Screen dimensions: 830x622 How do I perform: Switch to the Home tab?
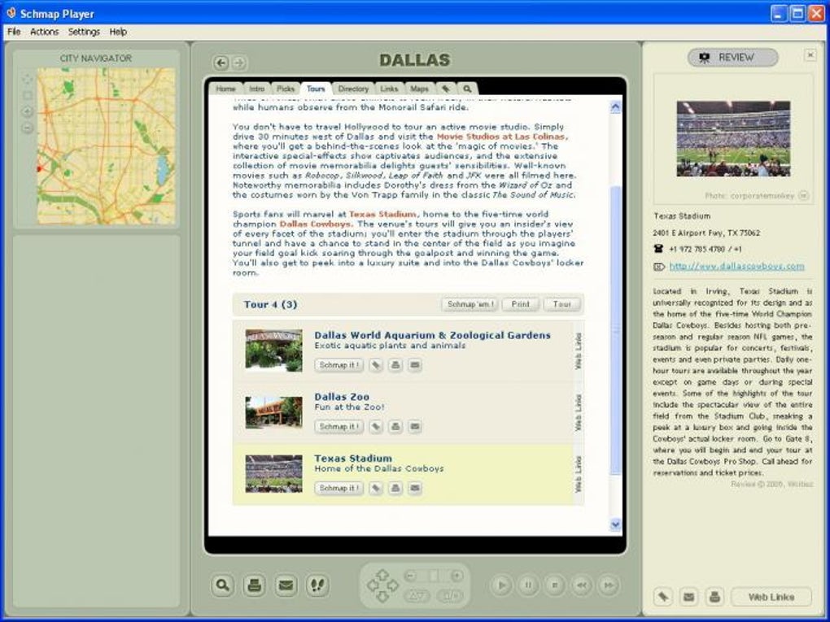(225, 89)
